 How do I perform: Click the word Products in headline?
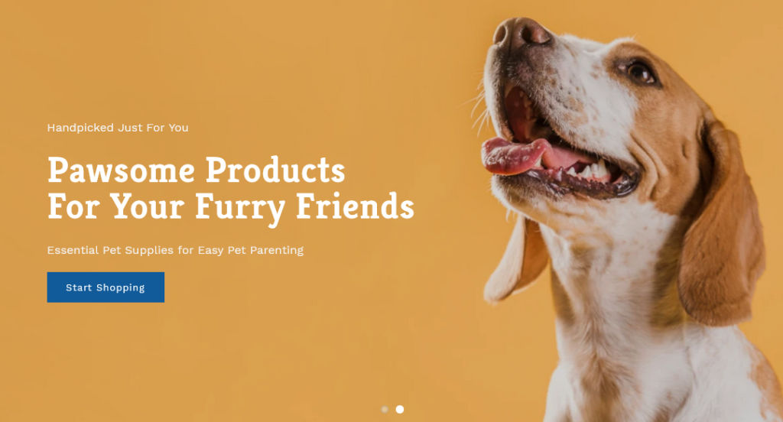pyautogui.click(x=275, y=170)
